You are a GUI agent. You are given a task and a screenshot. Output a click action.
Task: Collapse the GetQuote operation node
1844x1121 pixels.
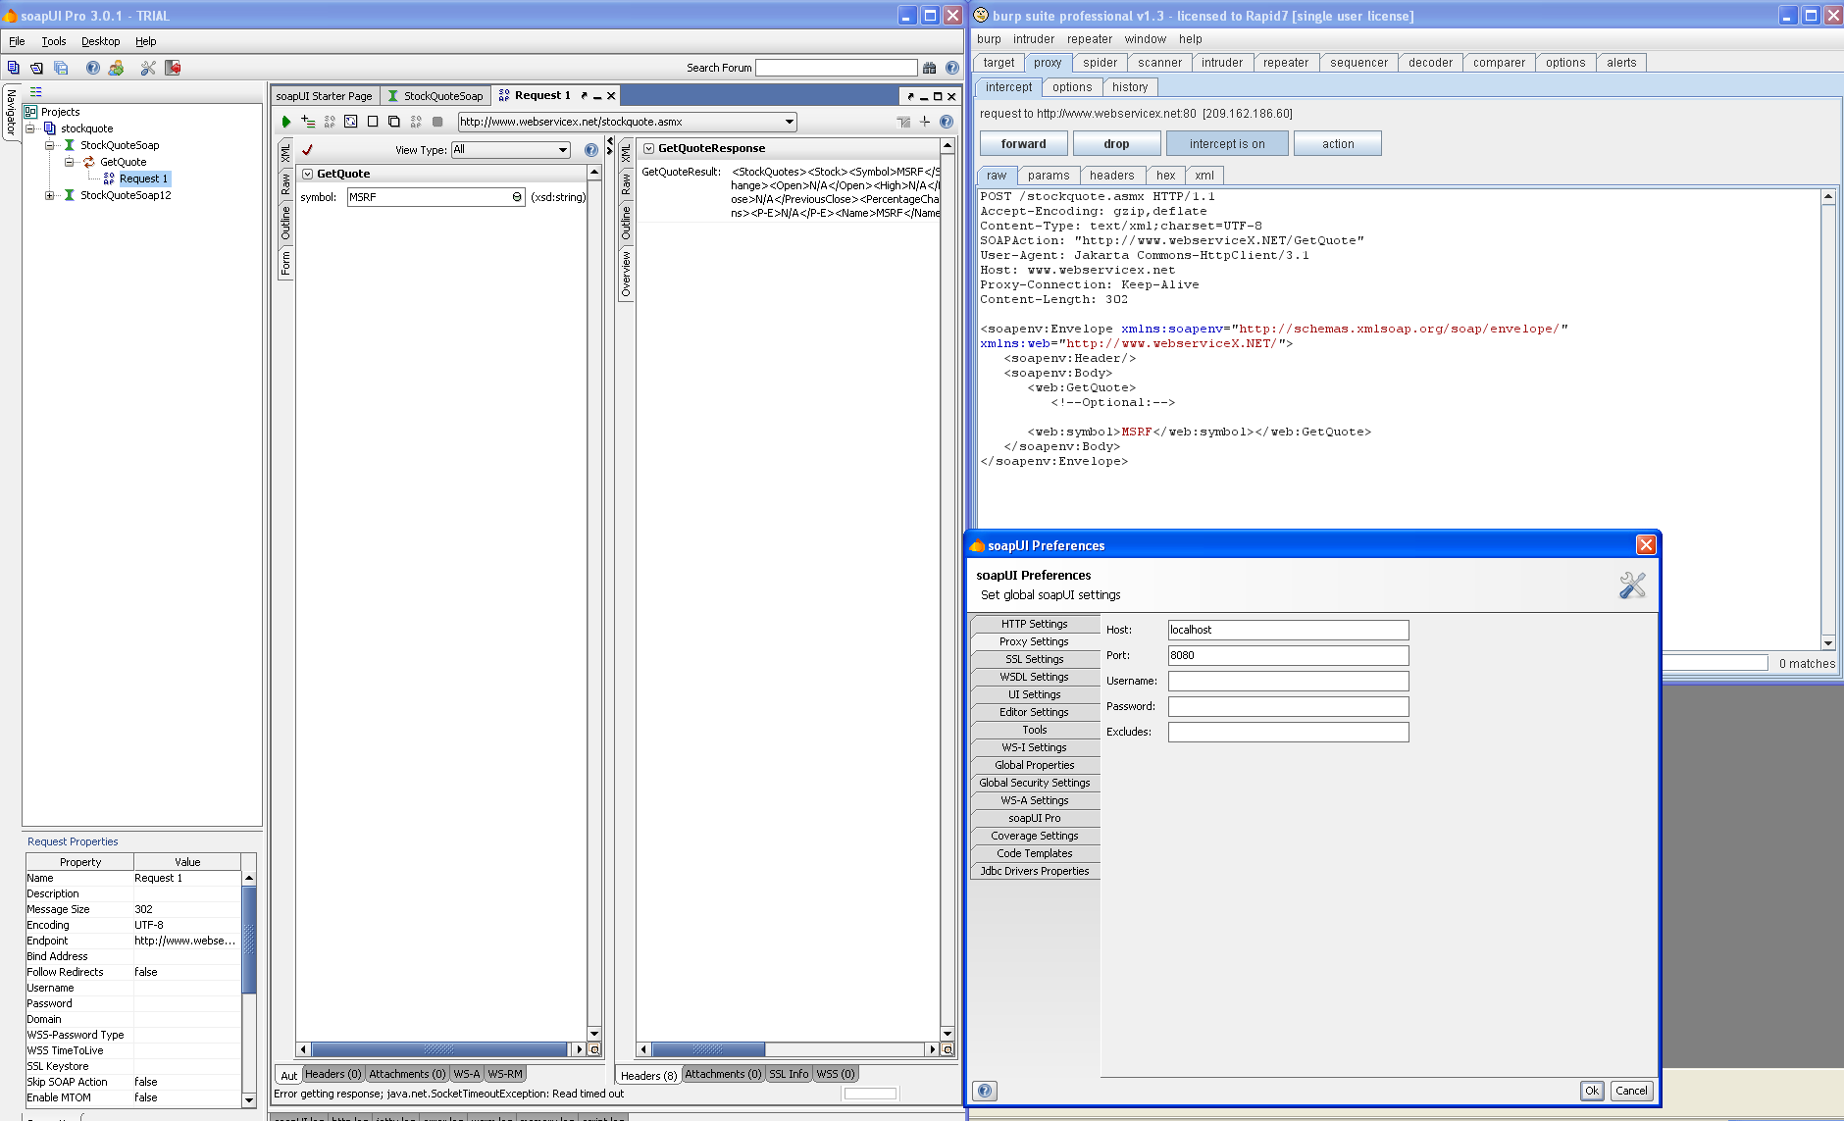69,162
